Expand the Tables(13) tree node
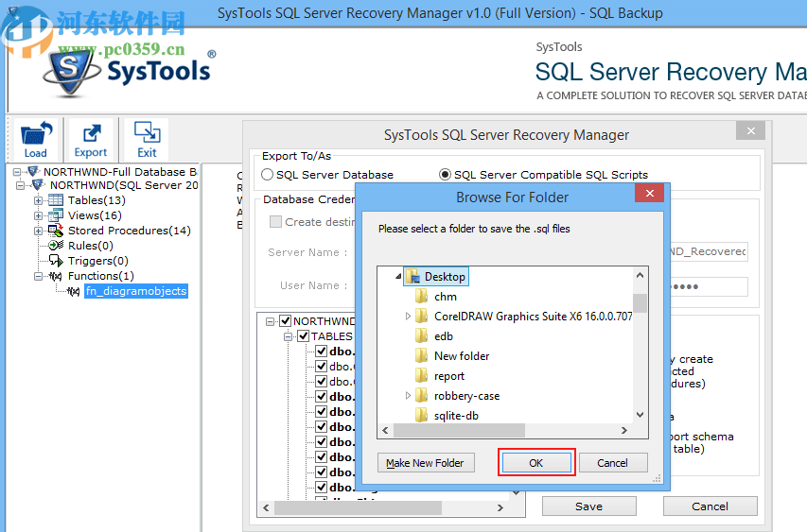The image size is (807, 532). tap(39, 200)
